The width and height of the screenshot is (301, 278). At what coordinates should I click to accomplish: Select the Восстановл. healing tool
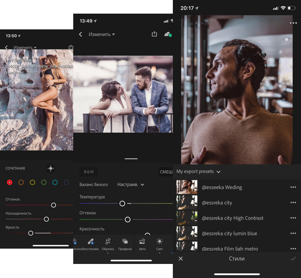(x=91, y=244)
